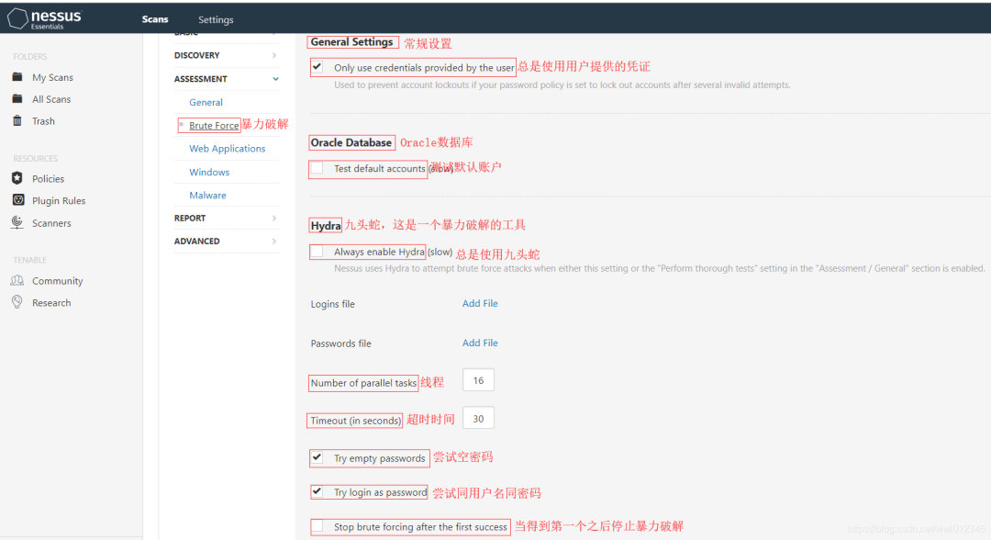This screenshot has height=540, width=991.
Task: Click the Nessus Essentials logo
Action: 45,18
